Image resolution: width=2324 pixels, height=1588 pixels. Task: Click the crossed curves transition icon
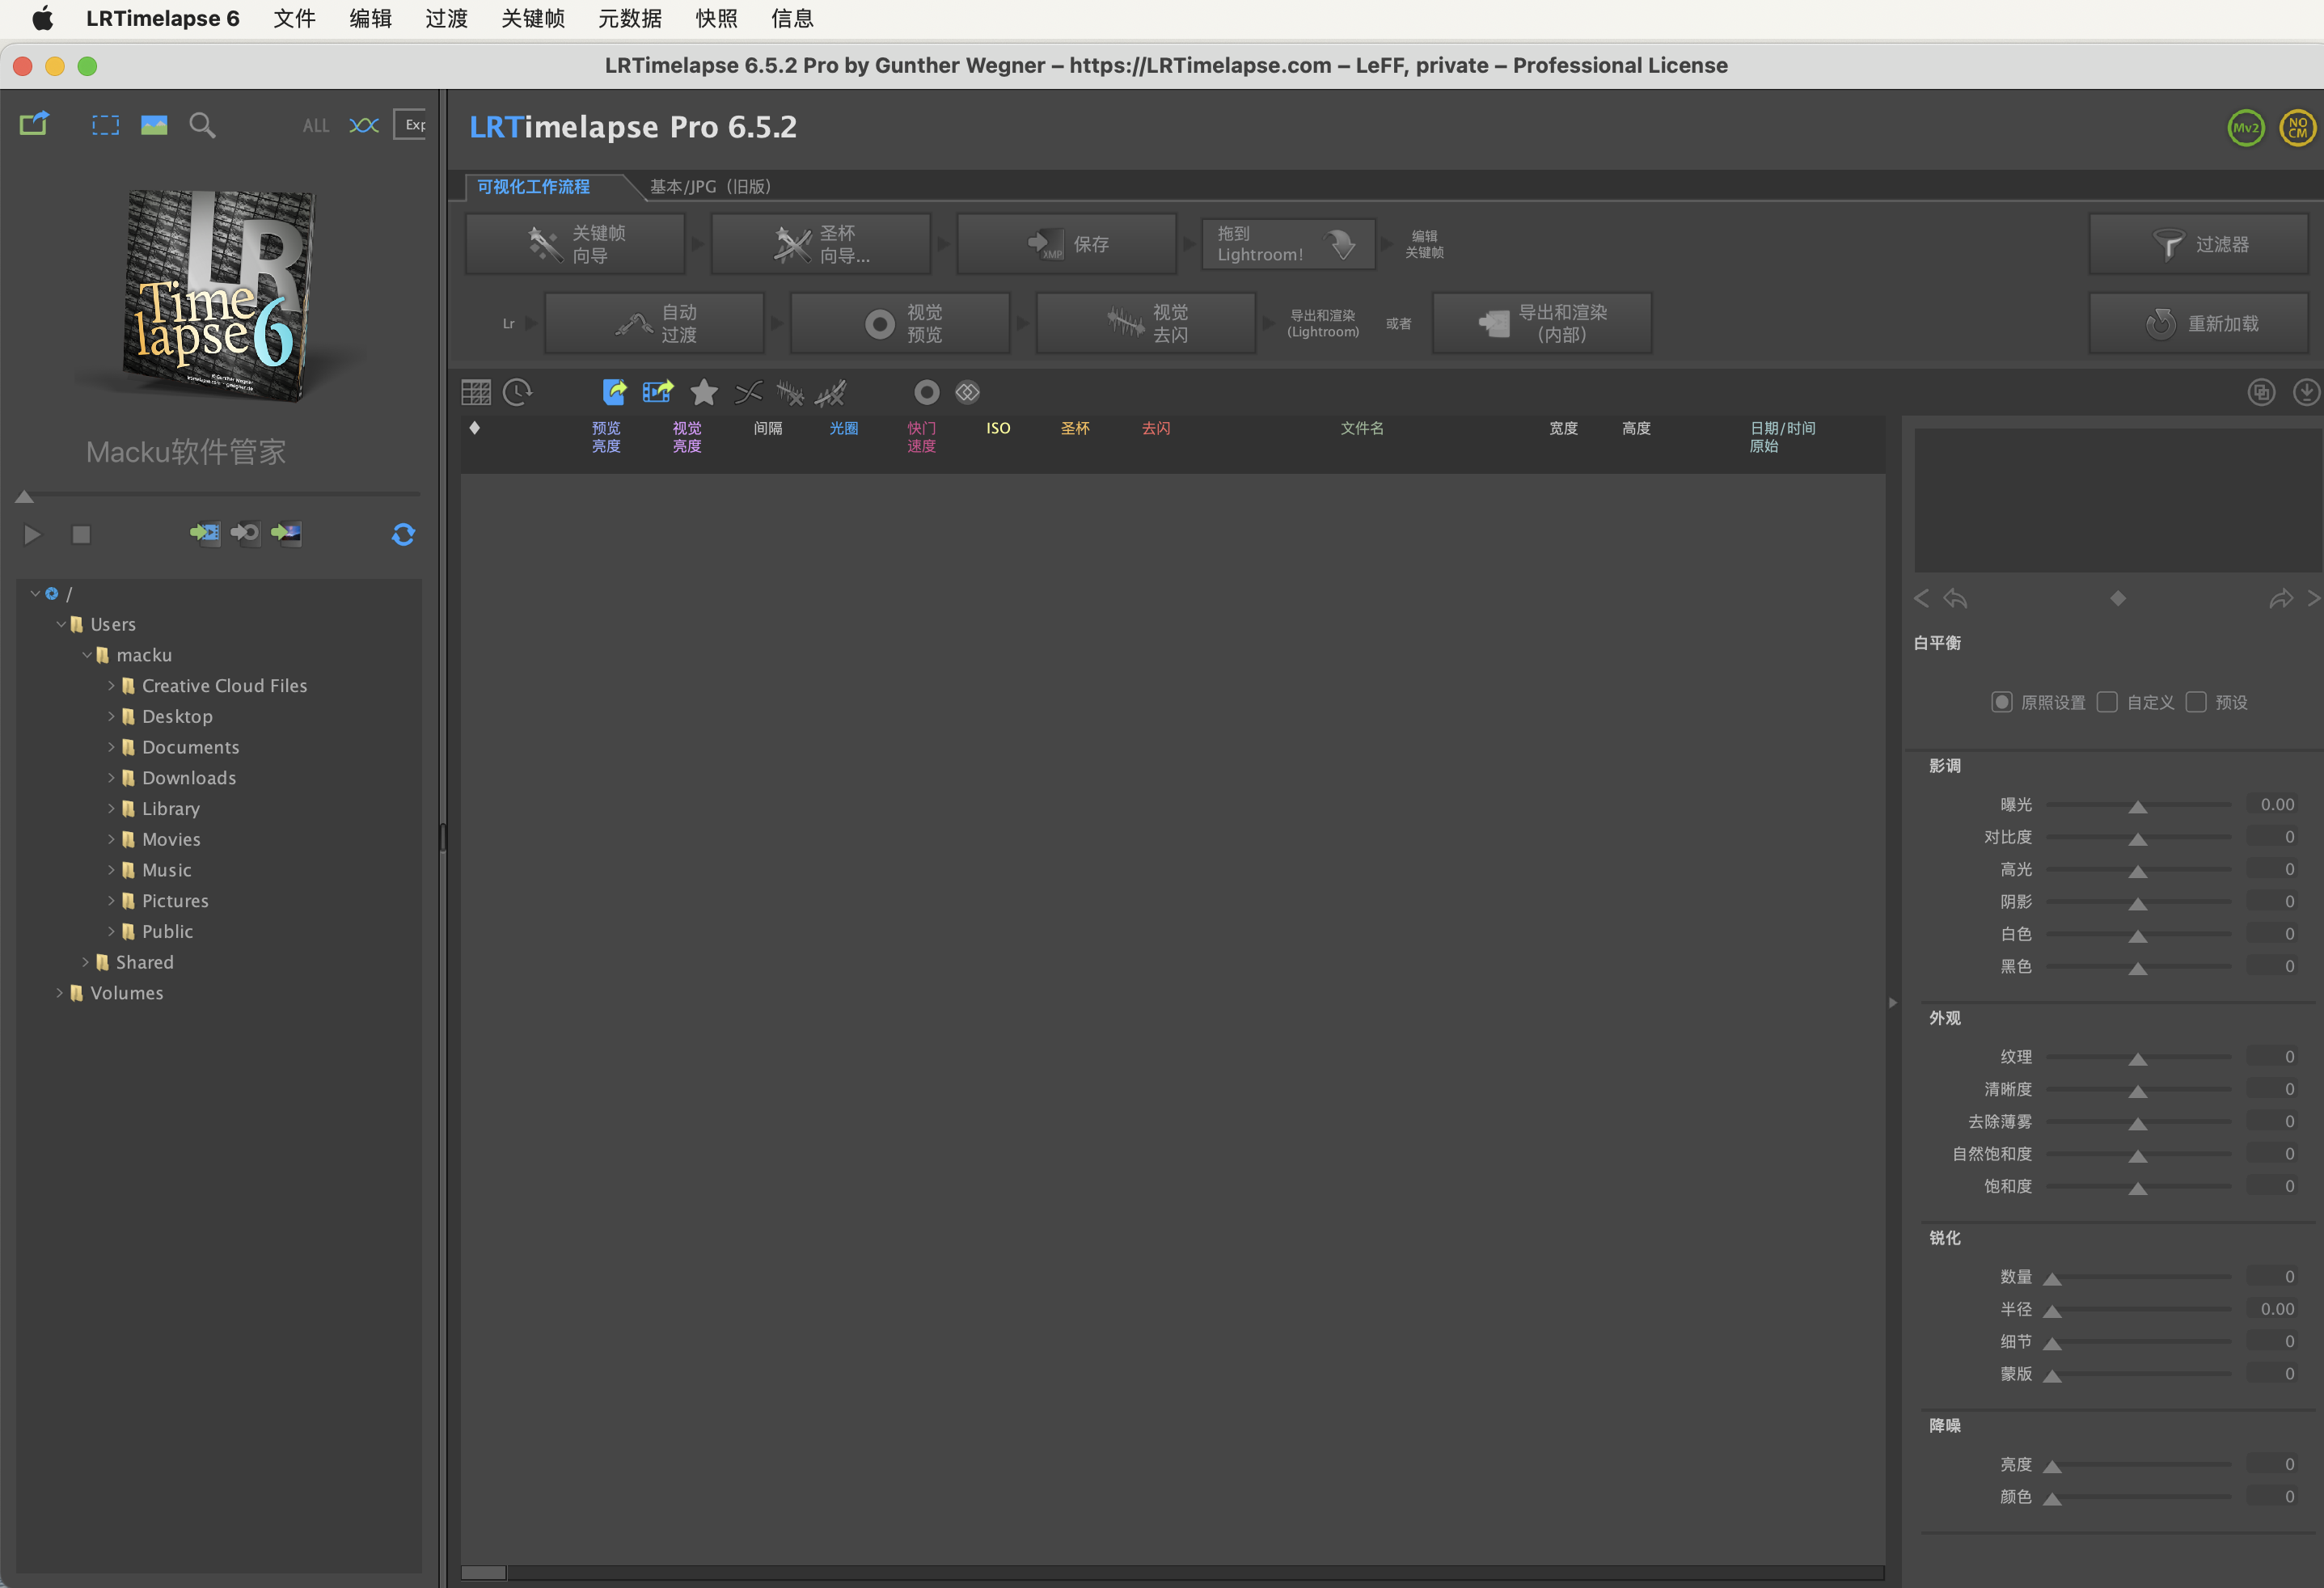pyautogui.click(x=748, y=392)
